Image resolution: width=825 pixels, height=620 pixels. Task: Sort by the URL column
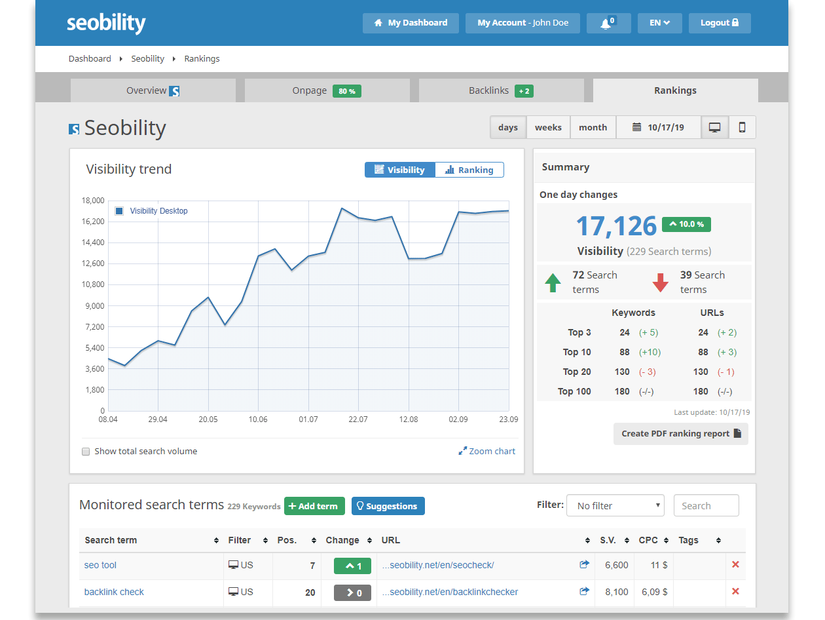[485, 540]
